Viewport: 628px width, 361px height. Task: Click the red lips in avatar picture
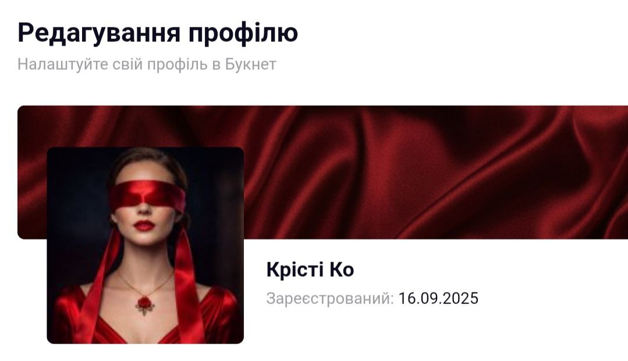[144, 226]
